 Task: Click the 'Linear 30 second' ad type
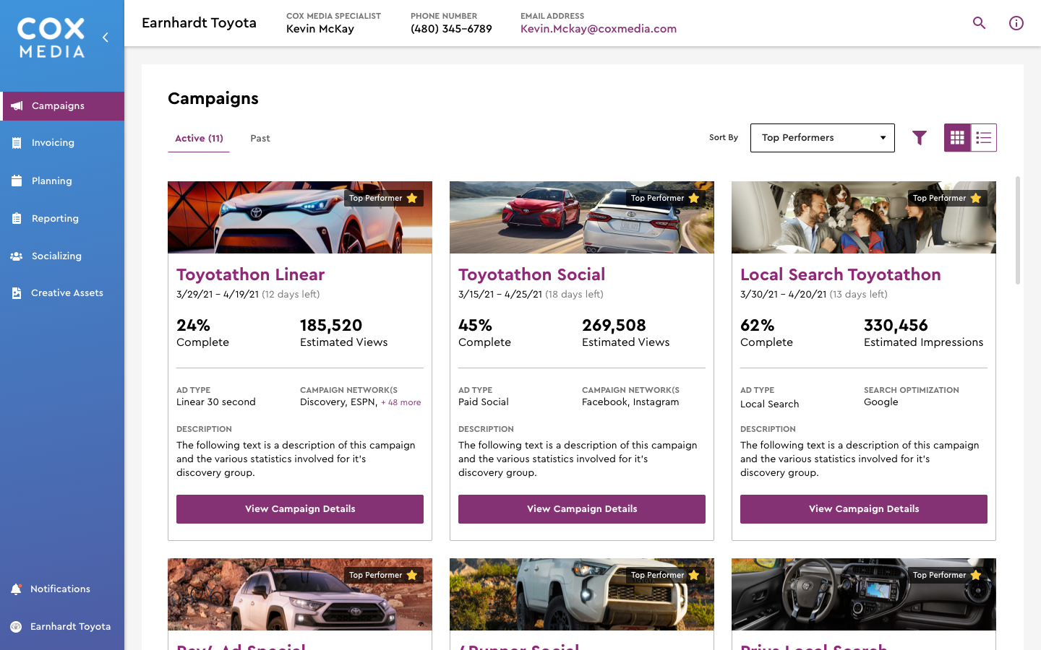216,402
